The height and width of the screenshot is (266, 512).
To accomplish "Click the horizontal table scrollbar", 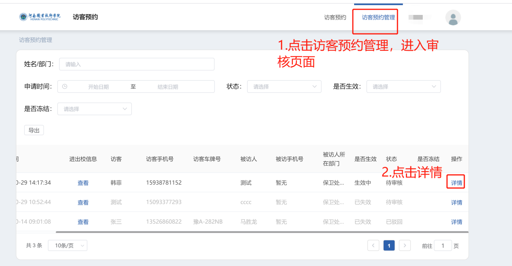I will pos(262,232).
